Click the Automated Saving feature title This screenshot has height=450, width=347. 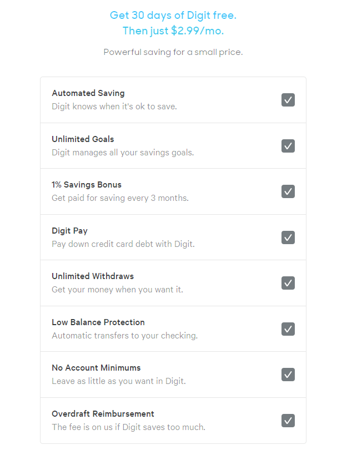click(x=88, y=93)
